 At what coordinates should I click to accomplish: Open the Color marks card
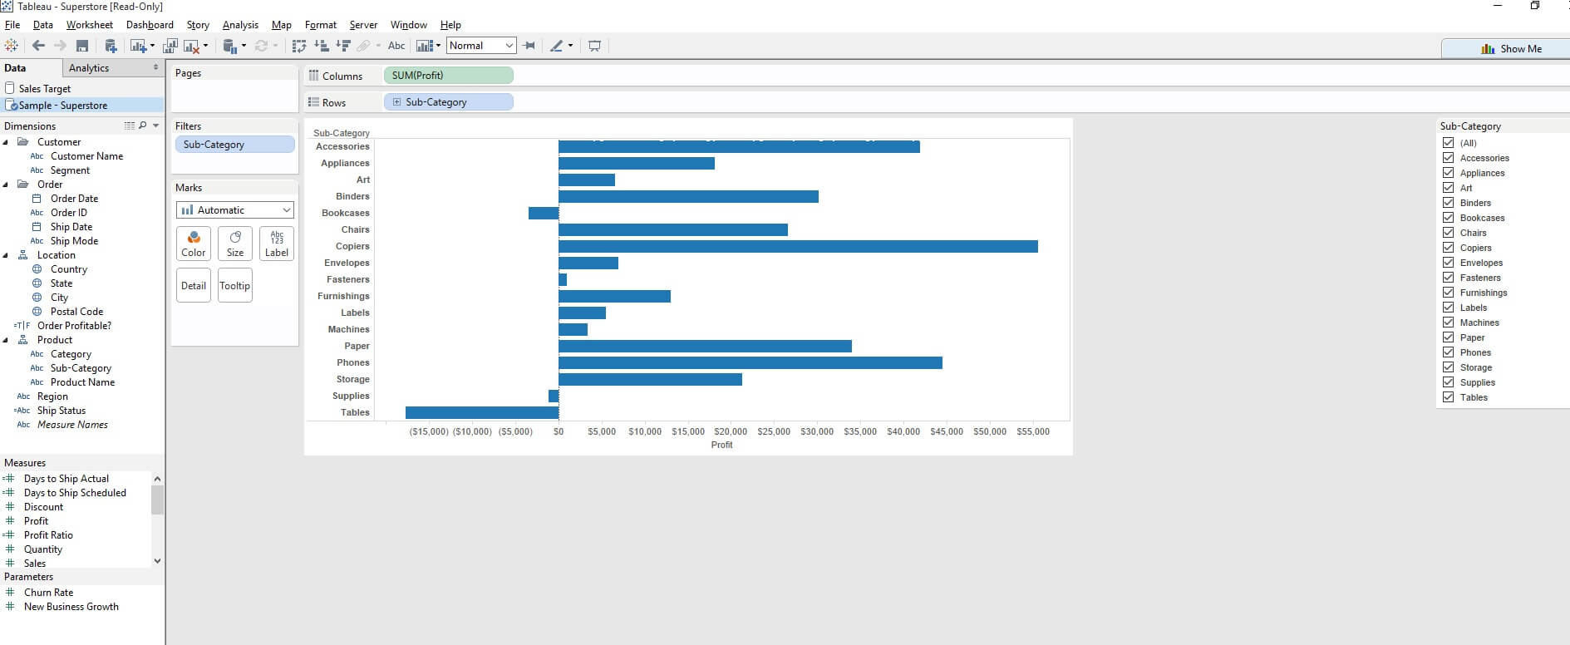click(x=194, y=244)
